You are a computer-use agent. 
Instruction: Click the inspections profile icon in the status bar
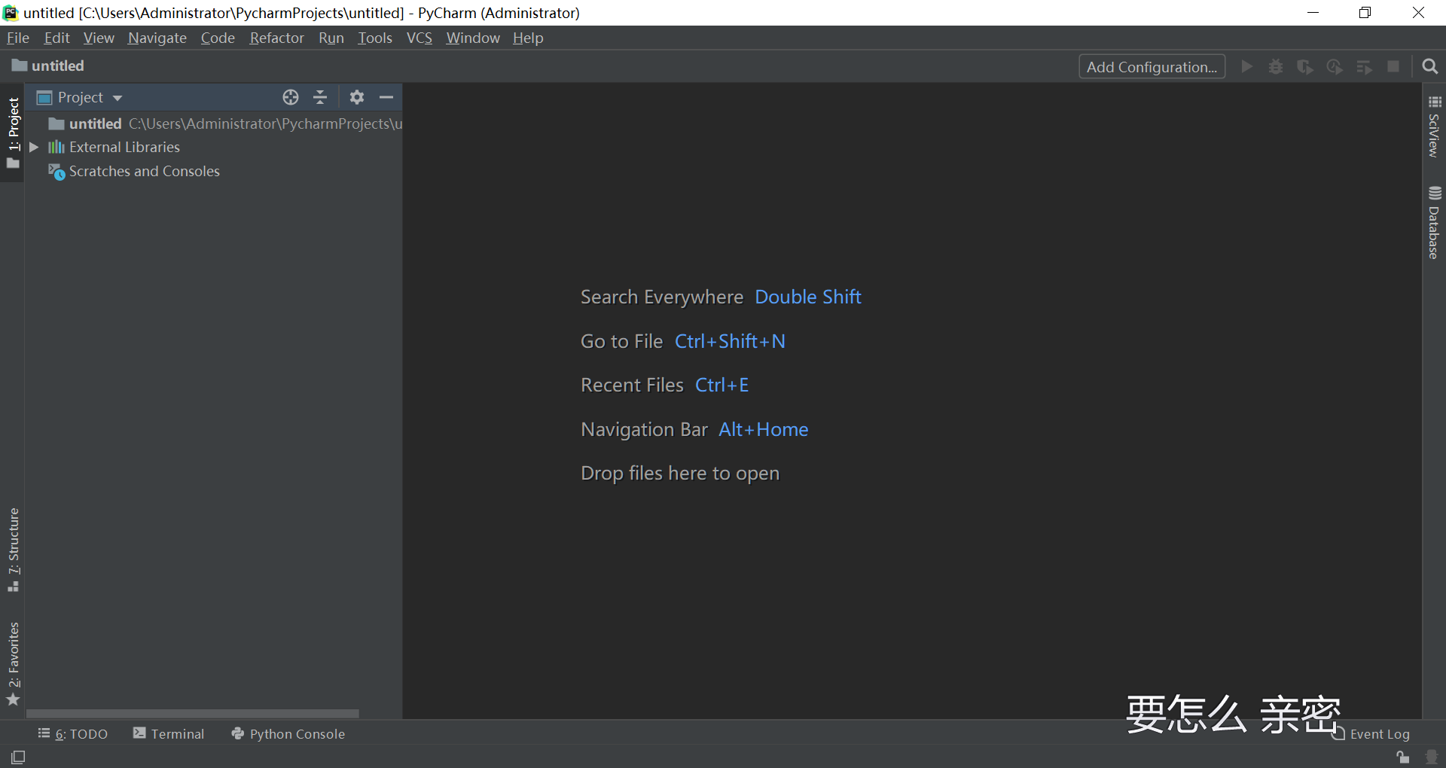click(x=1432, y=757)
